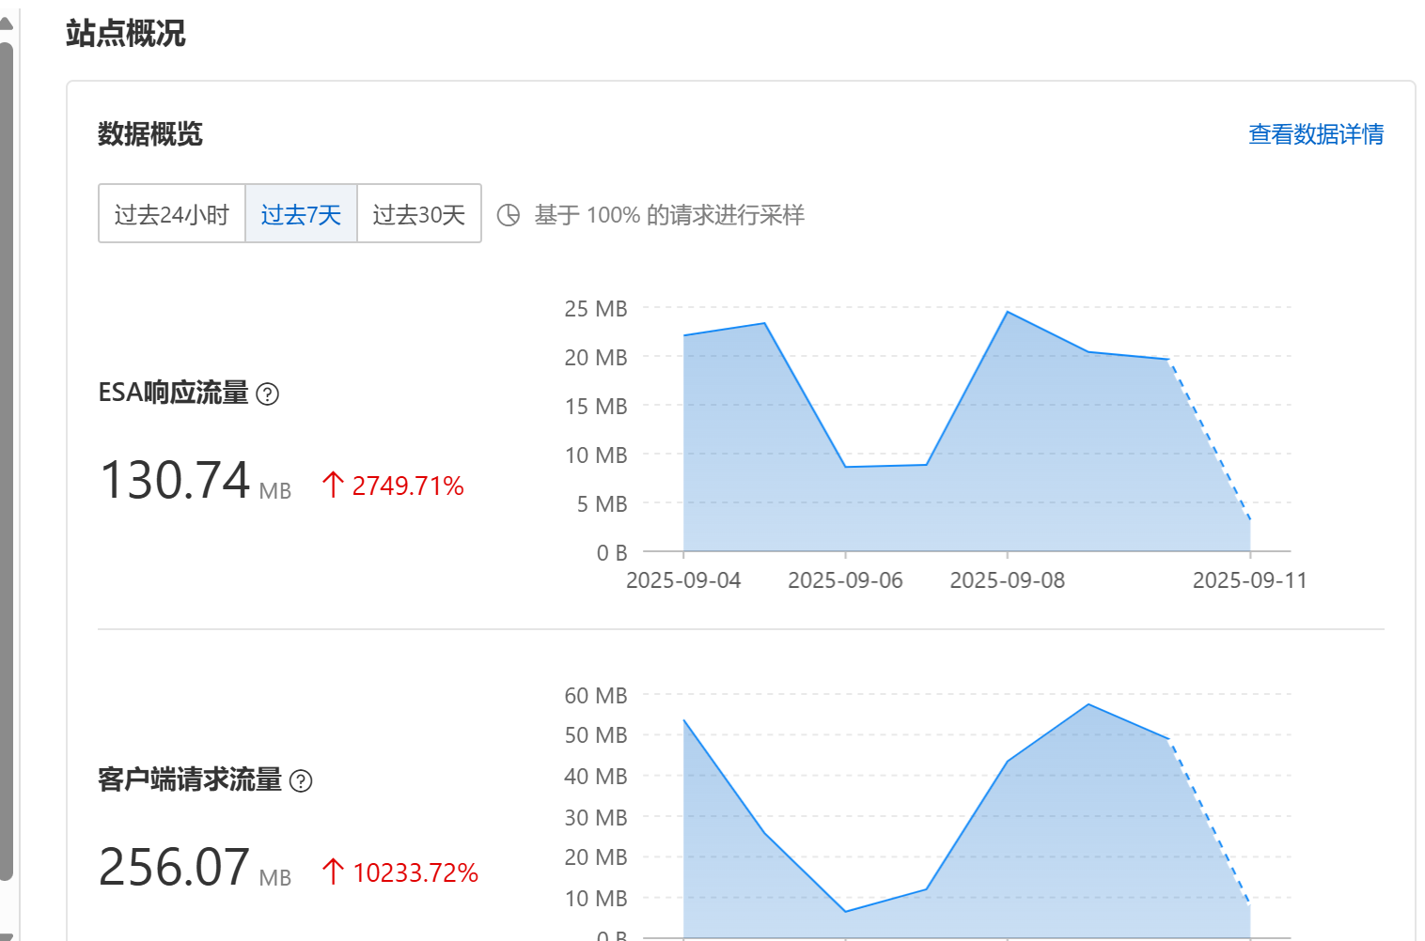This screenshot has height=941, width=1425.
Task: Click the 2025-09-08 label on ESA chart
Action: (x=1008, y=580)
